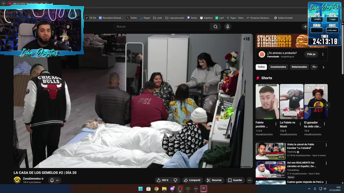Open options for La Falete vs Maeb
Image resolution: width=344 pixels, height=193 pixels.
click(x=300, y=124)
